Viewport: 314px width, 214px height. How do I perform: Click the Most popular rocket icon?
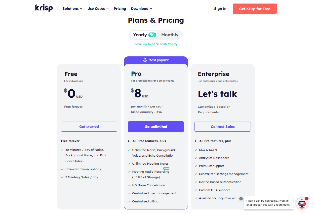[145, 60]
